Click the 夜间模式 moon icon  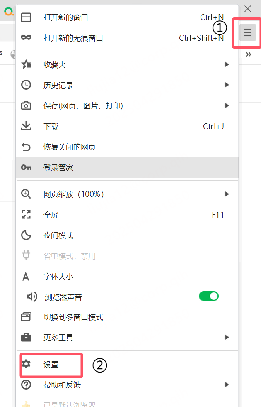click(26, 235)
